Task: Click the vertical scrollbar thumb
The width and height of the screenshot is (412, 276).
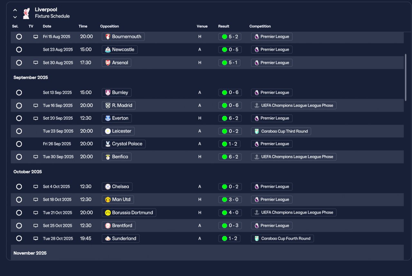Action: coord(406,78)
